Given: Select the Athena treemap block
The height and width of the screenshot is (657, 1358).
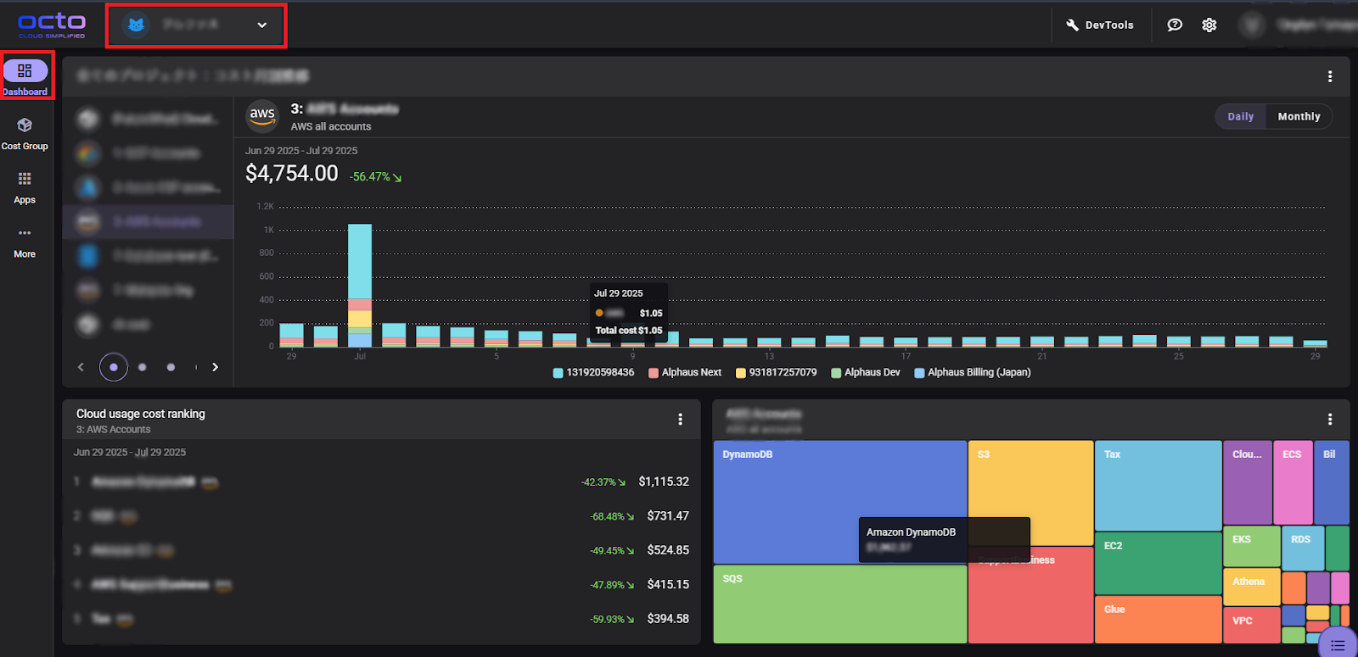Looking at the screenshot, I should (x=1251, y=587).
